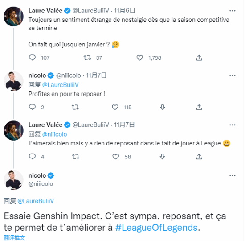Viewport: 245px width, 241px height.
Task: Click the download arrow on nicolo's tweet
Action: [163, 107]
